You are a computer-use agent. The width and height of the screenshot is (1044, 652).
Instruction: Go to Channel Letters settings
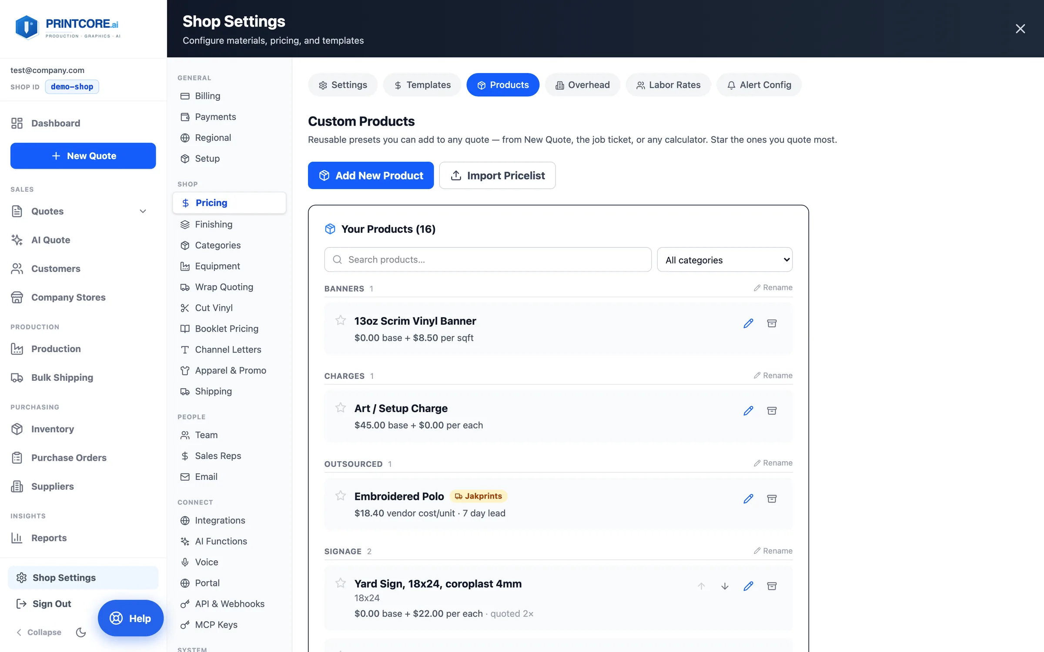click(x=229, y=349)
